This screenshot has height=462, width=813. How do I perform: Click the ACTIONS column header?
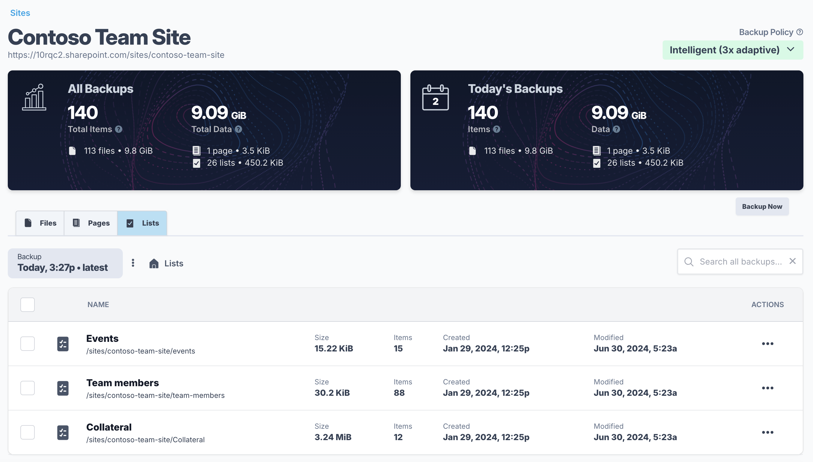click(768, 305)
